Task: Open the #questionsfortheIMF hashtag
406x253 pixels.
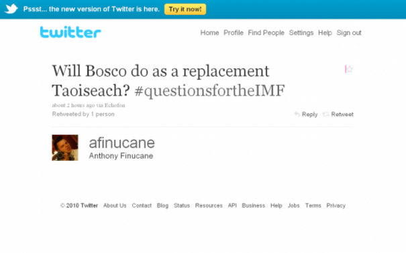Action: click(x=210, y=90)
